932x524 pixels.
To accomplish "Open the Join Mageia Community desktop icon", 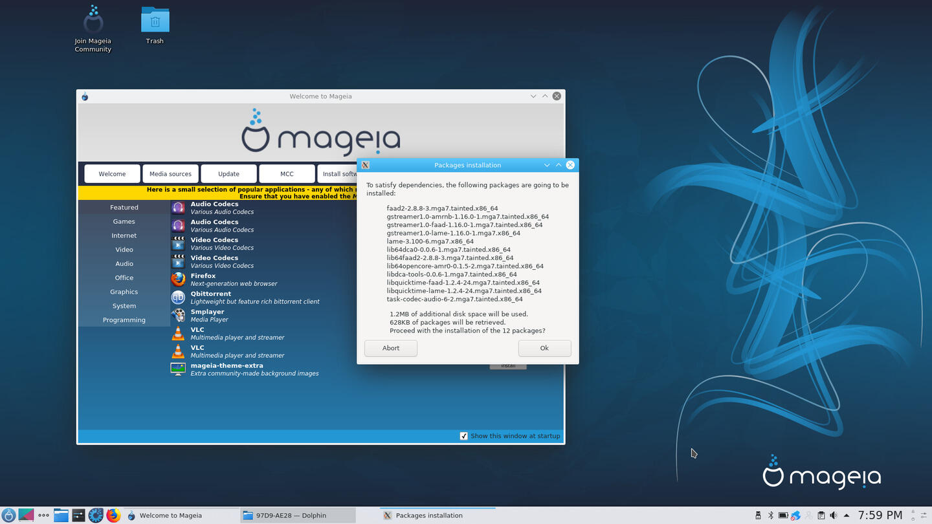I will pyautogui.click(x=93, y=29).
